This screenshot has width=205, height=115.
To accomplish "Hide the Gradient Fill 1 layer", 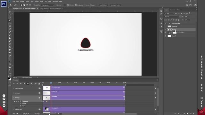I will coord(165,33).
